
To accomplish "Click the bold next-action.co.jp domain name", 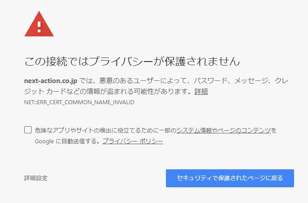I will pos(51,81).
